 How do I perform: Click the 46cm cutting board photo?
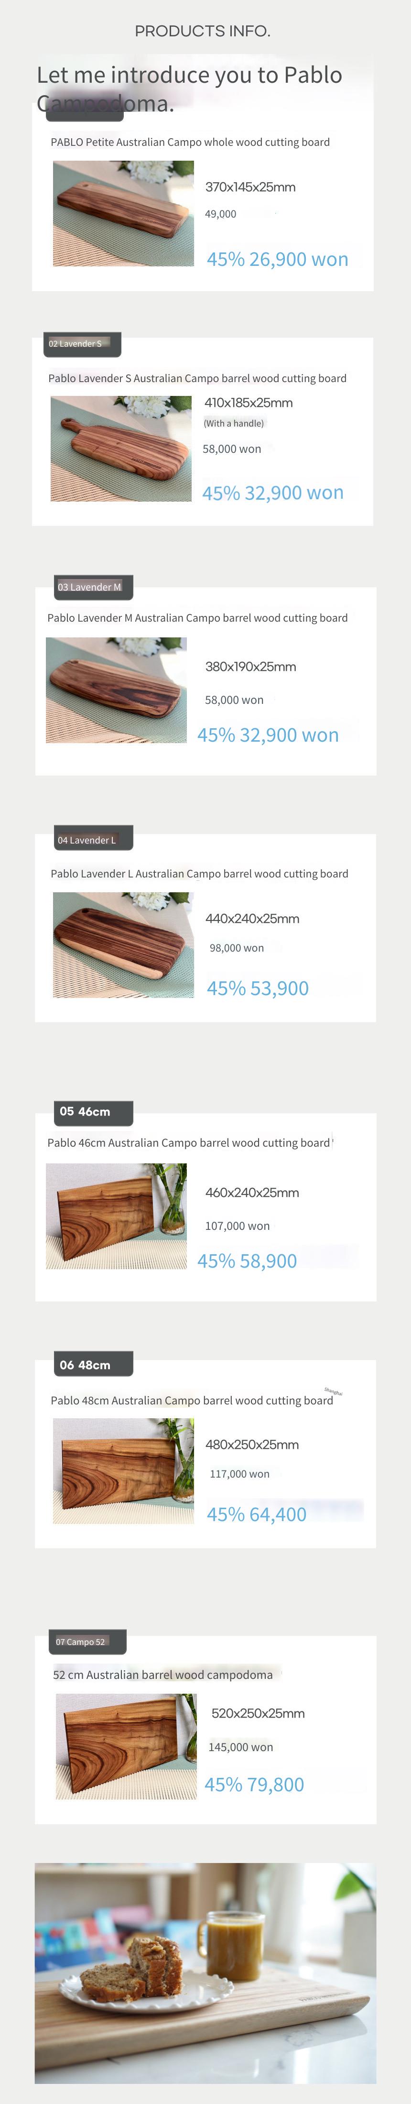click(116, 1216)
